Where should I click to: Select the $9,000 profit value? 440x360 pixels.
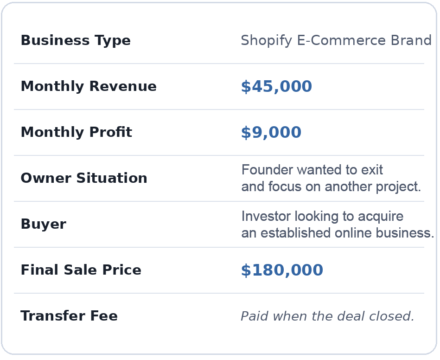pyautogui.click(x=271, y=133)
